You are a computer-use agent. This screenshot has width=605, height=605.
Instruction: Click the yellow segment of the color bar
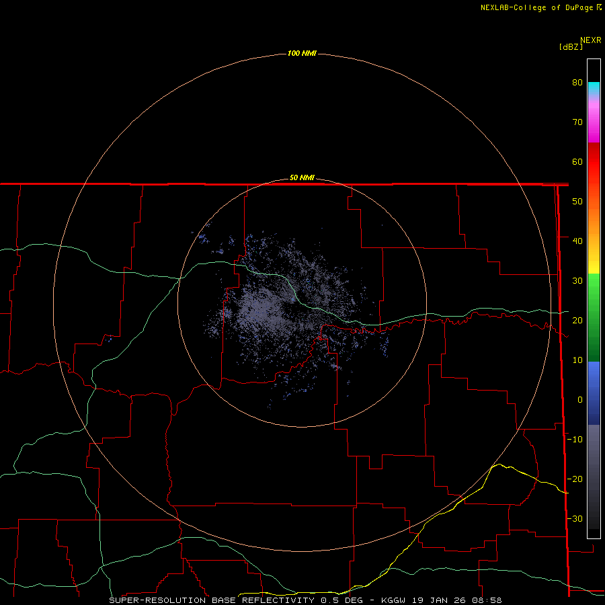point(594,264)
